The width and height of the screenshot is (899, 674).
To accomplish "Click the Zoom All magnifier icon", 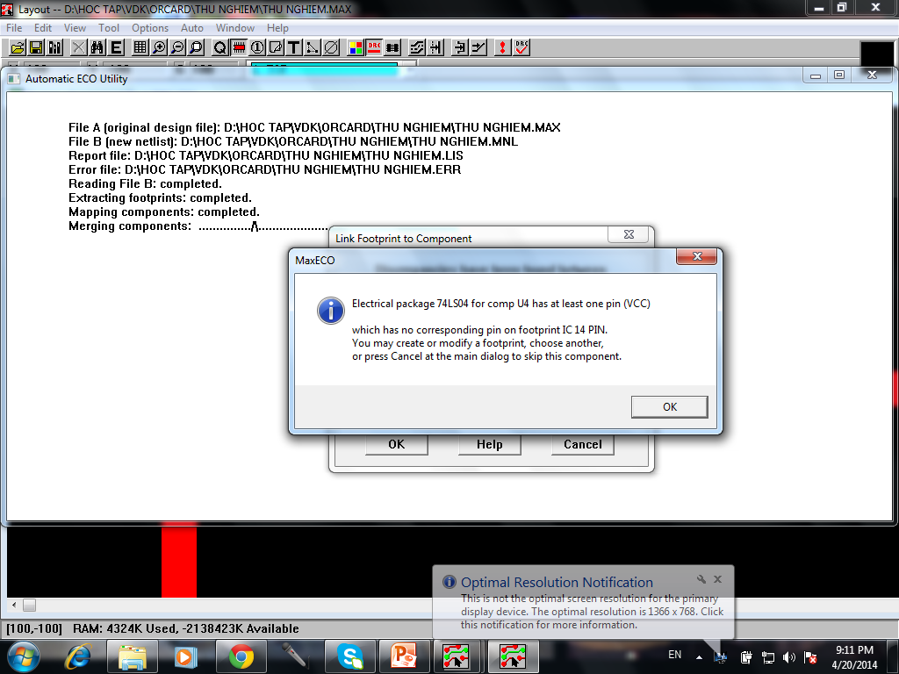I will click(197, 47).
